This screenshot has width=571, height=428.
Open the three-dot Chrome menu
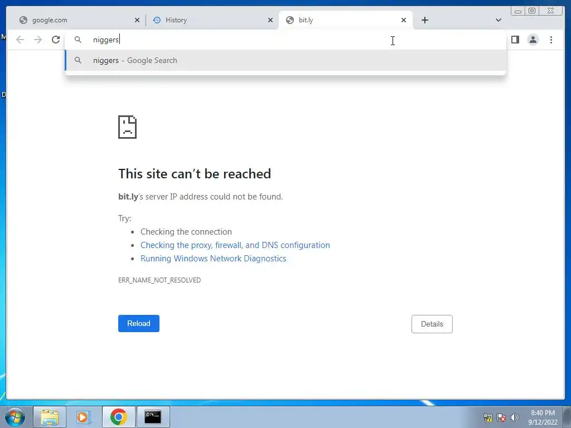tap(551, 40)
